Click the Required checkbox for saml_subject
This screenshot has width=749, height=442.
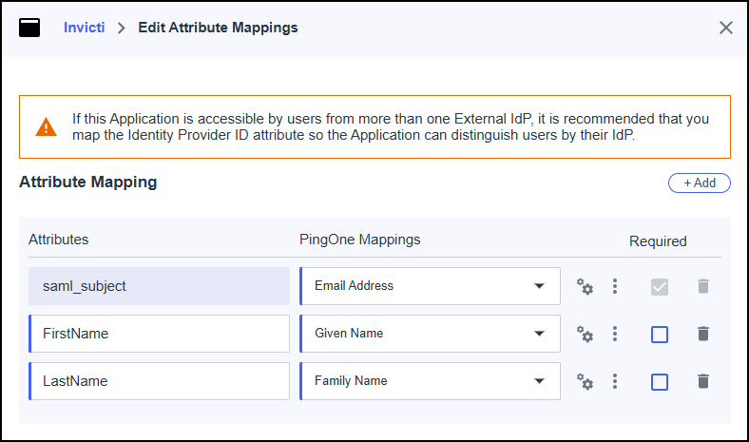click(660, 287)
